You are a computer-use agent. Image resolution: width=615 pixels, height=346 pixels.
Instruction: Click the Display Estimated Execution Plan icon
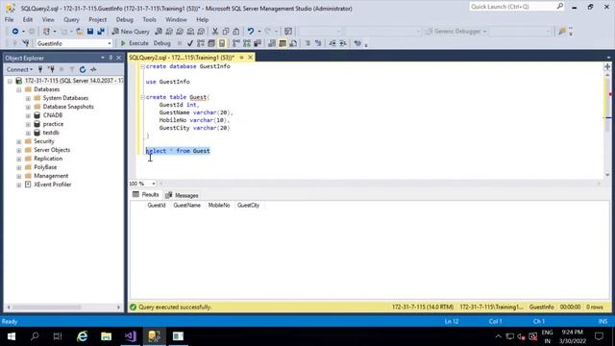pyautogui.click(x=201, y=43)
